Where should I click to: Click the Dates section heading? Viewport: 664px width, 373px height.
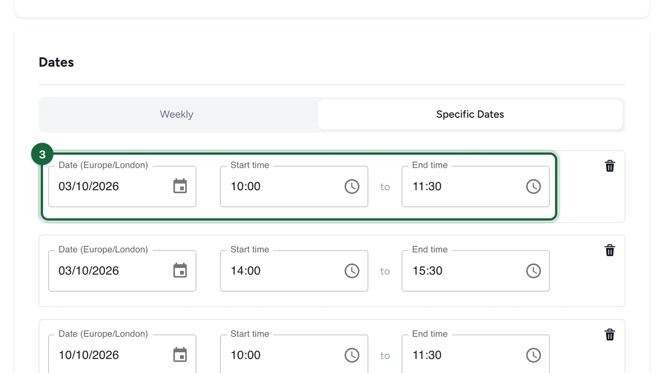pyautogui.click(x=56, y=62)
